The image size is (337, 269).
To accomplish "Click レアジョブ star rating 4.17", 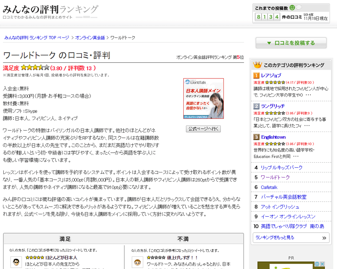I will [275, 82].
